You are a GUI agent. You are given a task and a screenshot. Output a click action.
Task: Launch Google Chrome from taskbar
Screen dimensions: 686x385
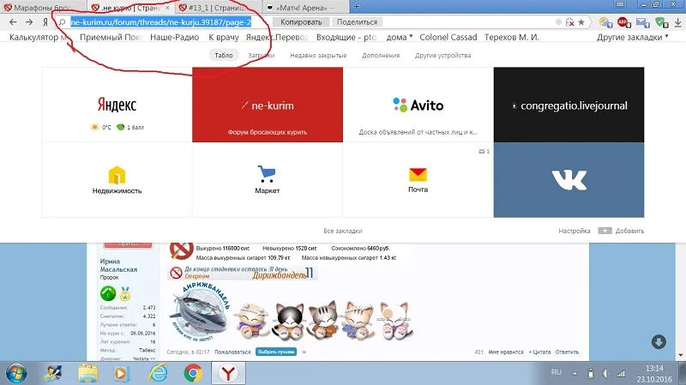tap(193, 373)
